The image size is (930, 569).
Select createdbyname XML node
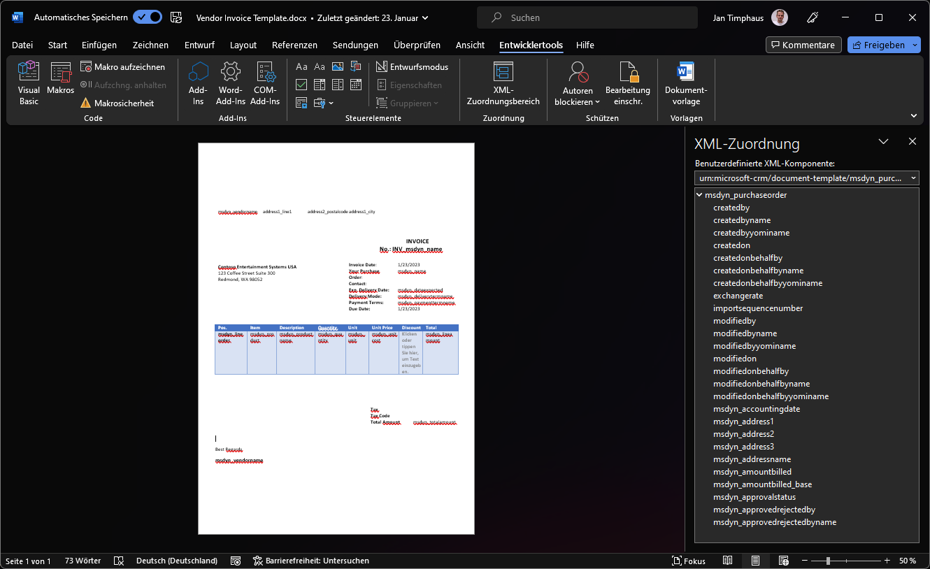[742, 220]
